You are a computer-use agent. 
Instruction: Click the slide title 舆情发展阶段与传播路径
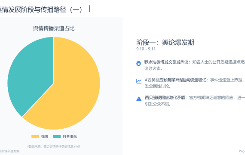41,9
